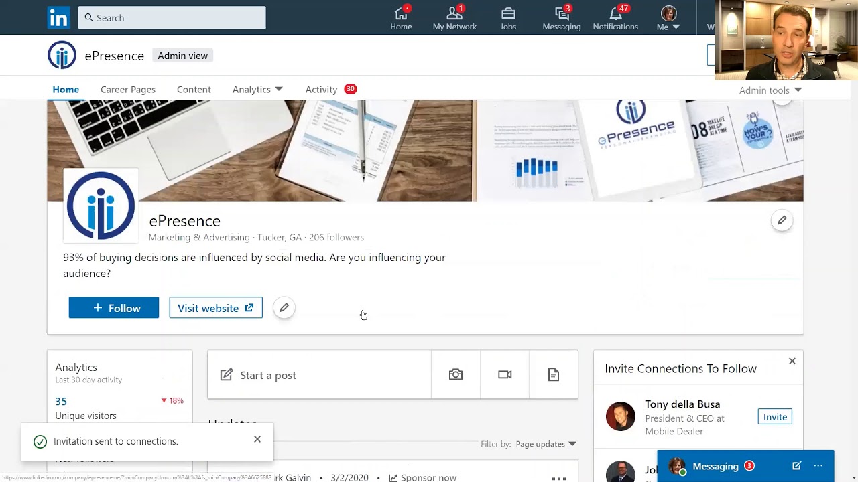Viewport: 858px width, 482px height.
Task: Add a photo with camera icon
Action: point(456,375)
